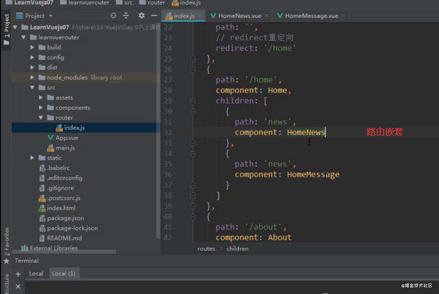Click line number 32 in the gutter
Screen dimensions: 439x294
[168, 133]
